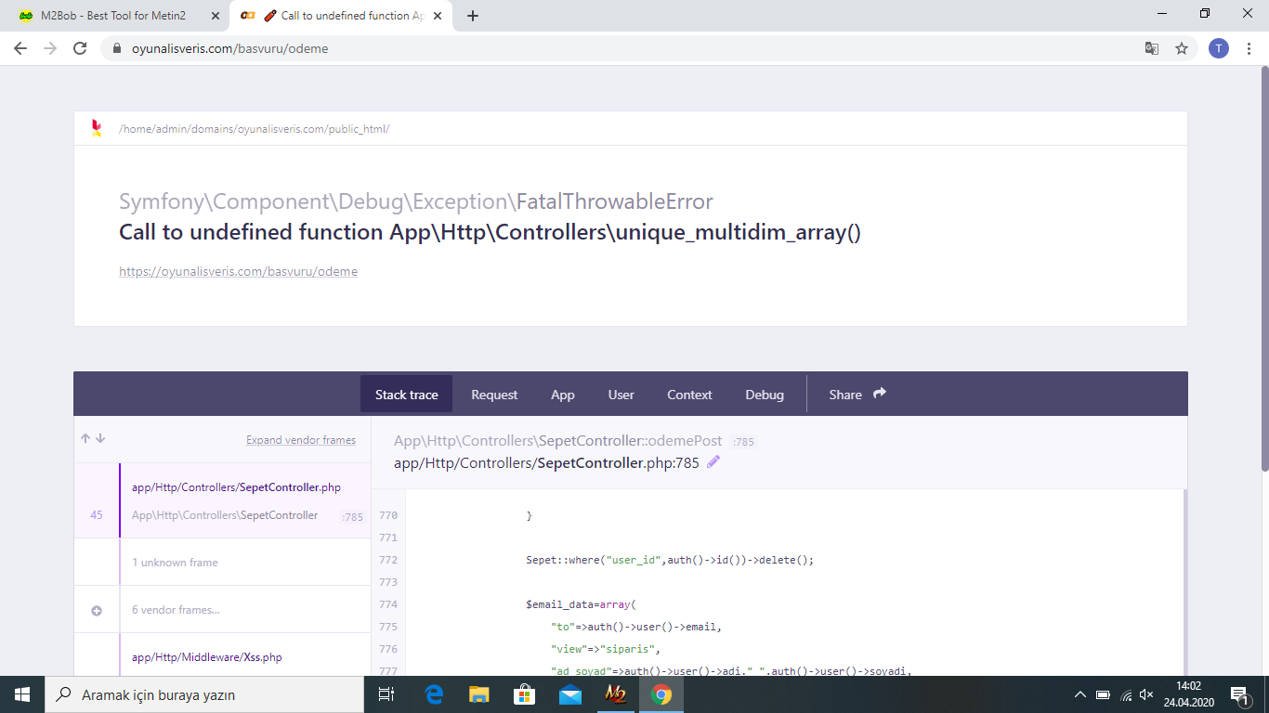Select the Call to undefined function tab

tap(341, 16)
